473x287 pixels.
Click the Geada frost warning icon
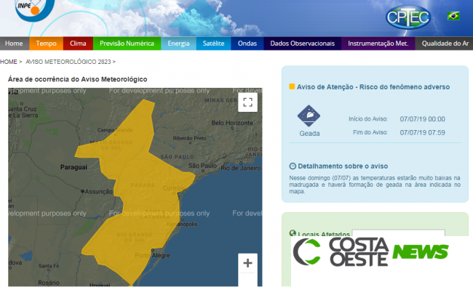coord(309,116)
